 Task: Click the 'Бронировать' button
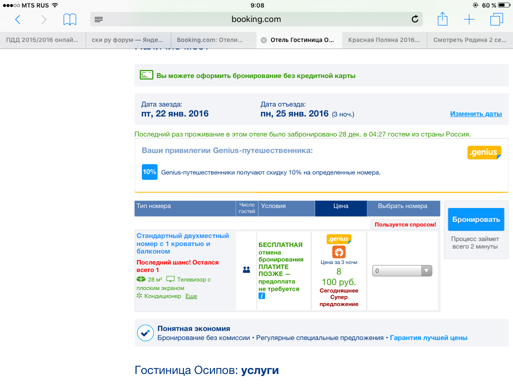[x=476, y=219]
